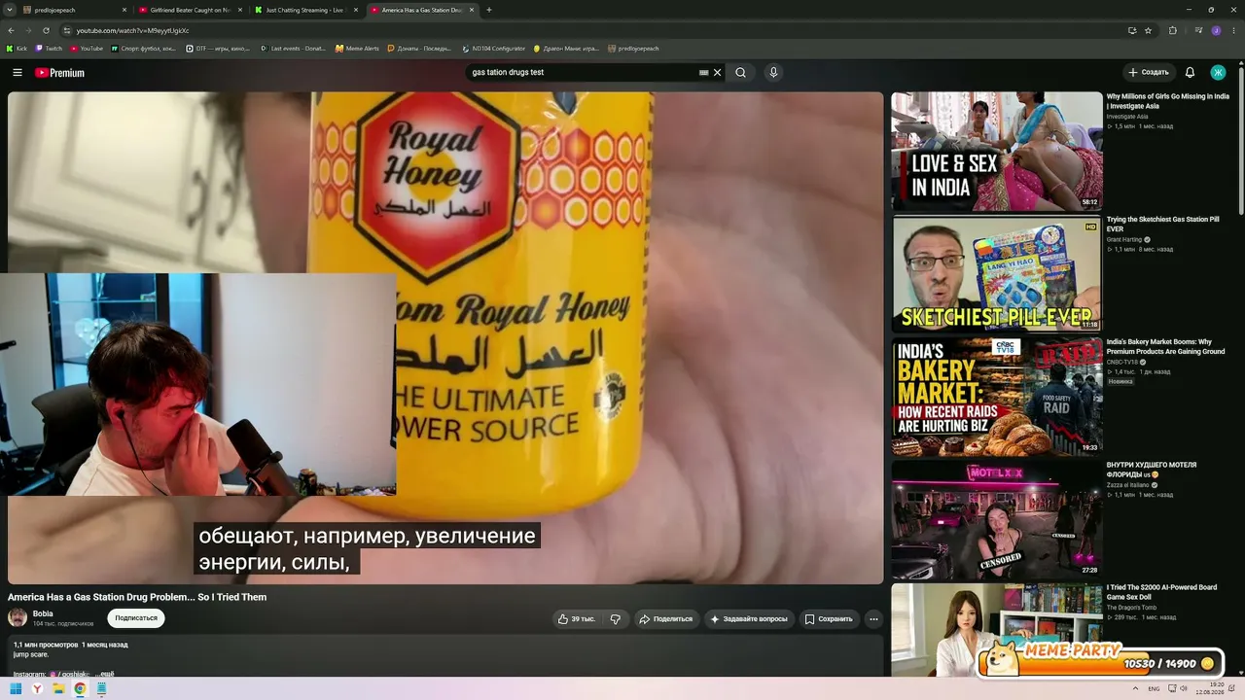Dislike the video
Viewport: 1245px width, 700px height.
pyautogui.click(x=616, y=619)
